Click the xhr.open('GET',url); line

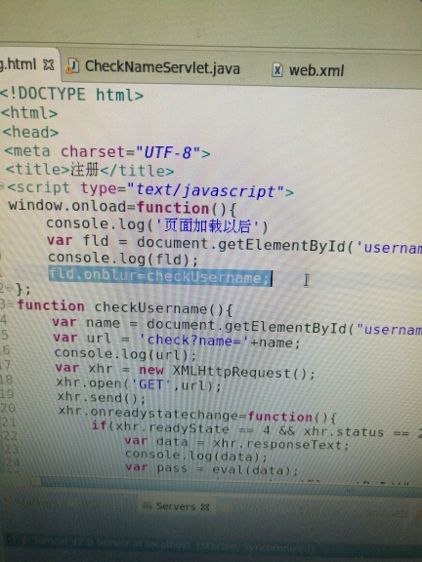click(x=139, y=385)
